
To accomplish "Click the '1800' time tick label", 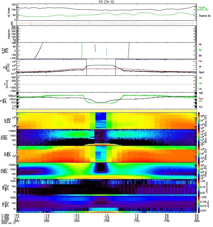I will click(x=197, y=221).
